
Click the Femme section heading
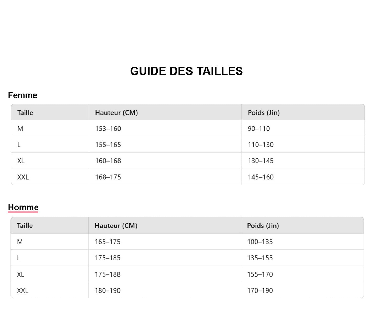point(22,95)
